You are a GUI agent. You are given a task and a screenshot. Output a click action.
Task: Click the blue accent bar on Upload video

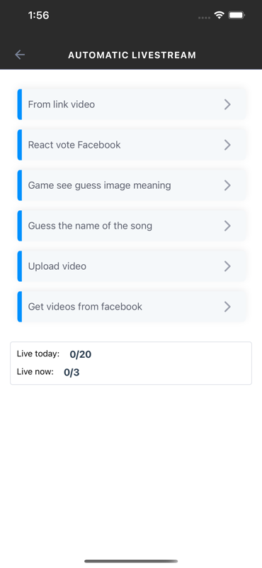20,266
